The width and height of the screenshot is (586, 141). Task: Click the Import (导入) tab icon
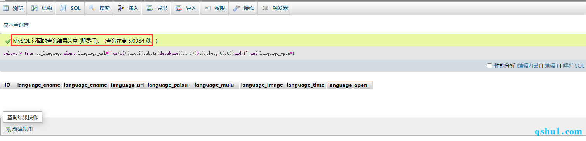coord(178,8)
